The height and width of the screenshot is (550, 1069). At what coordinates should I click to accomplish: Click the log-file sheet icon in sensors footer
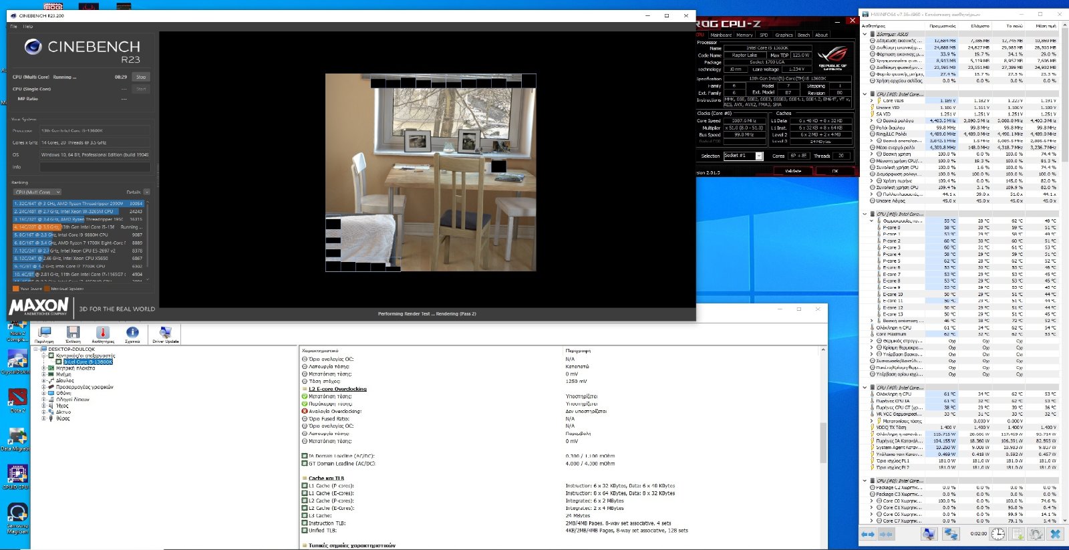1017,534
